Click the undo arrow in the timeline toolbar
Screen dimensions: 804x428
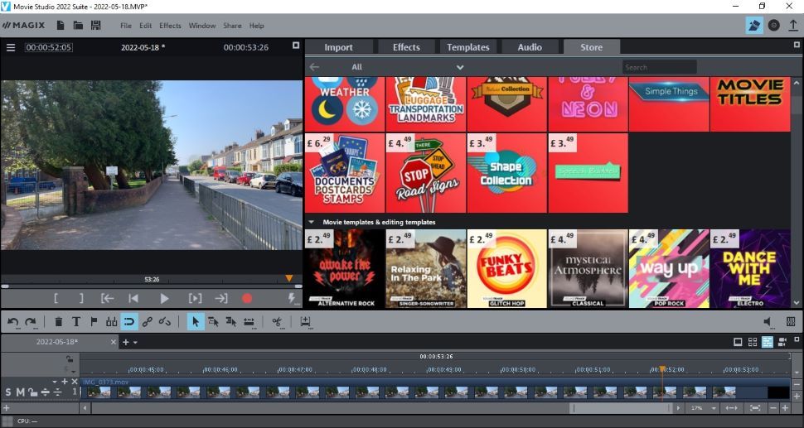[x=12, y=322]
